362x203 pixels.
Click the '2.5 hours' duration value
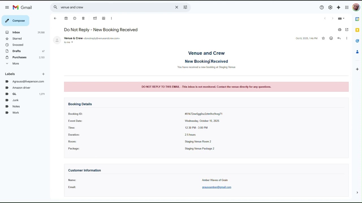pos(190,135)
